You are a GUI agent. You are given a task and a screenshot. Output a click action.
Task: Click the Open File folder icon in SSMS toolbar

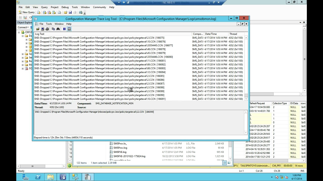(x=65, y=12)
